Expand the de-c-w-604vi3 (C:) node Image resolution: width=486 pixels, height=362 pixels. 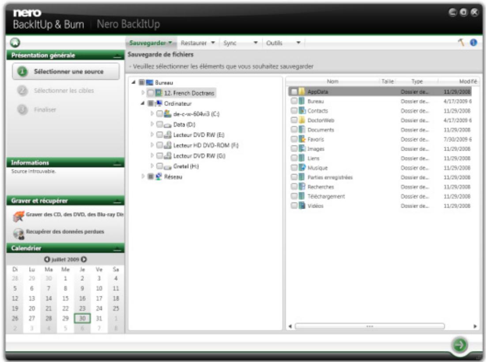(152, 114)
